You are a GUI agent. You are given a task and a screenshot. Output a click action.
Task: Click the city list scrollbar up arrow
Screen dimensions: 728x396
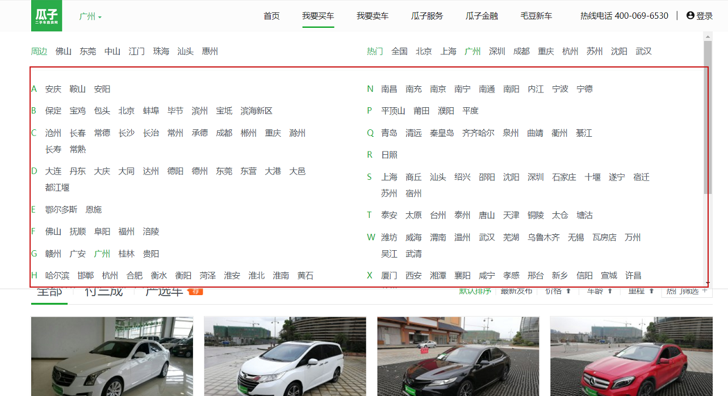pyautogui.click(x=708, y=36)
